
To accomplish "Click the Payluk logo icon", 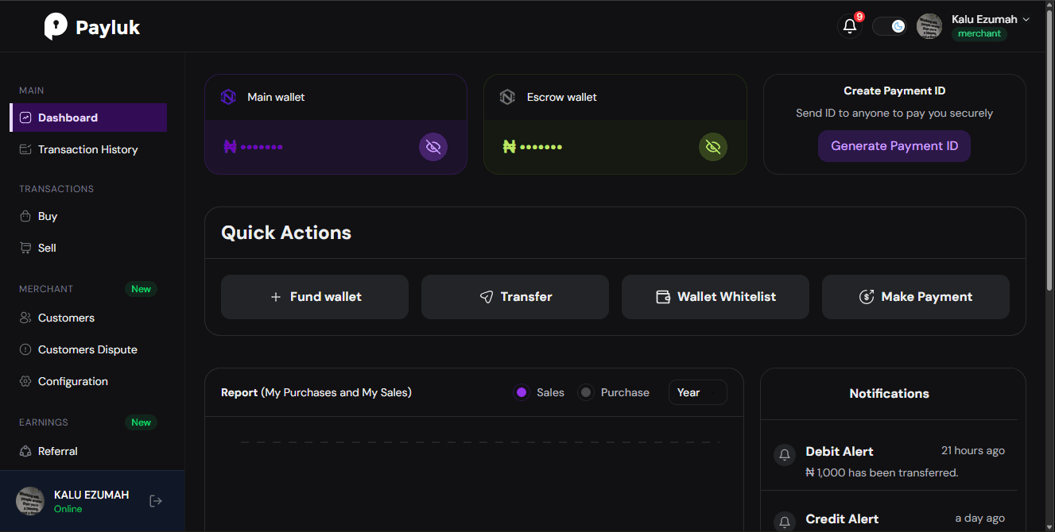I will pyautogui.click(x=54, y=25).
